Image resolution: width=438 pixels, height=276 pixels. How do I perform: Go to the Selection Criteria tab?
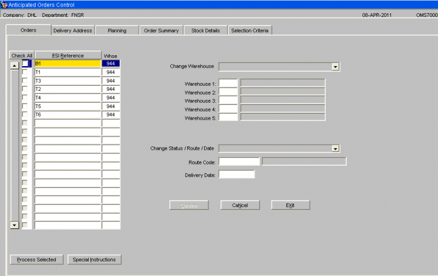(250, 31)
